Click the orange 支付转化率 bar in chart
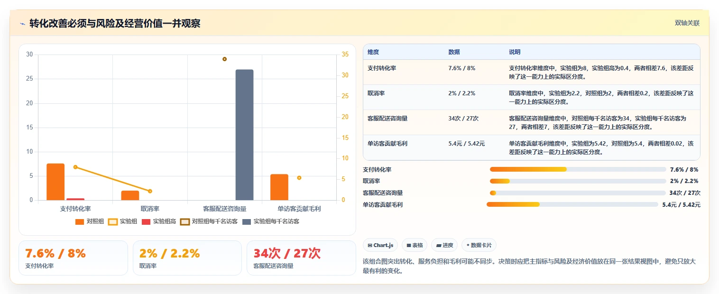 point(55,182)
